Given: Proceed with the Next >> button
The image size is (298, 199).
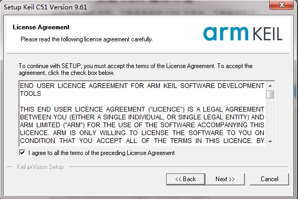Looking at the screenshot, I should 225,179.
